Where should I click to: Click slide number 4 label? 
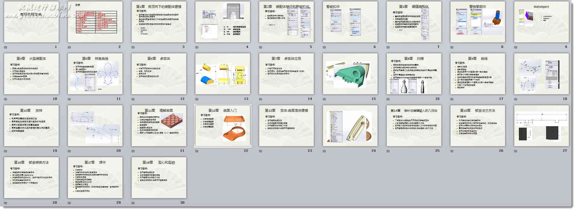(247, 47)
